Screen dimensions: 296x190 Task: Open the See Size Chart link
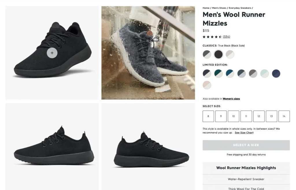pos(244,133)
